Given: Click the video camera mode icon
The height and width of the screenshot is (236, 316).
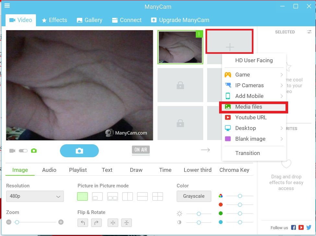Looking at the screenshot, I should (x=12, y=151).
